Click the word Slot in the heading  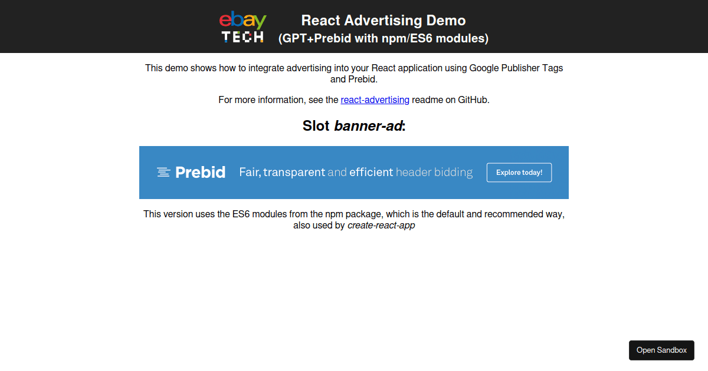point(316,125)
